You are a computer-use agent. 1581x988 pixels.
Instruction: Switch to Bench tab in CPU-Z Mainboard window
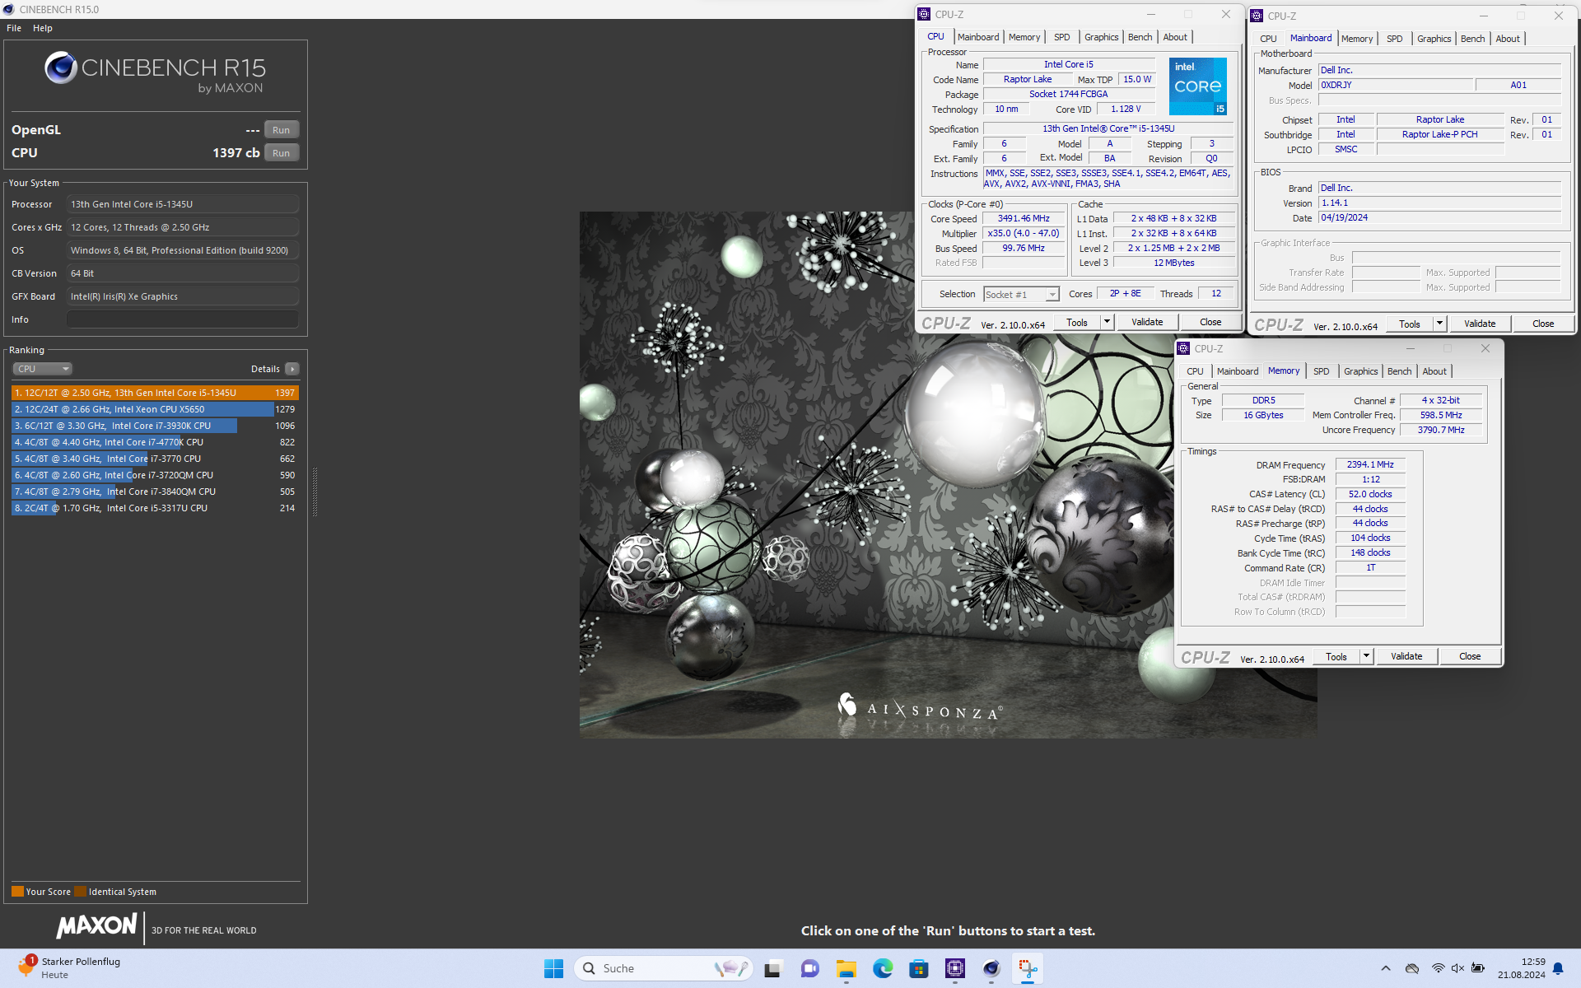pyautogui.click(x=1473, y=39)
